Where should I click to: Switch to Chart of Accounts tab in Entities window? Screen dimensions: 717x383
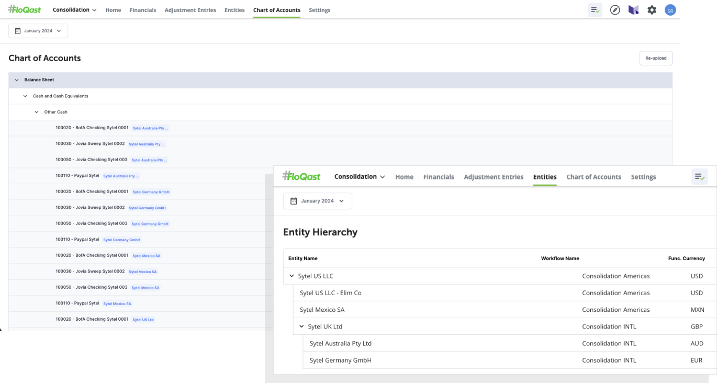coord(593,177)
